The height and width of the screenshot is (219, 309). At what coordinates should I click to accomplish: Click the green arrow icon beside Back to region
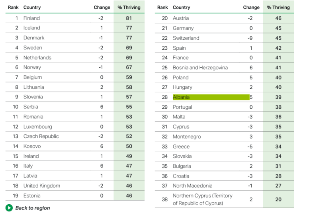(9, 208)
